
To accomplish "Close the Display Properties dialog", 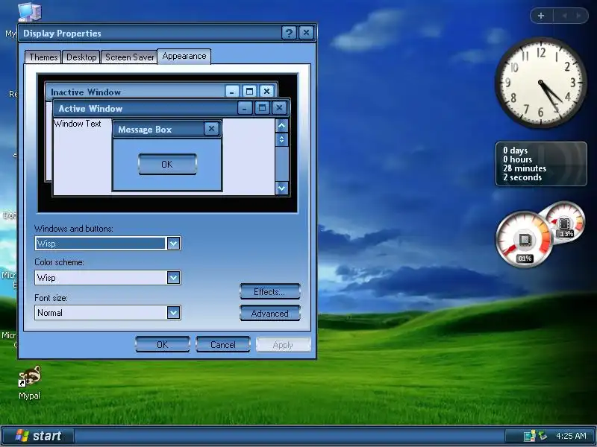I will pyautogui.click(x=306, y=33).
